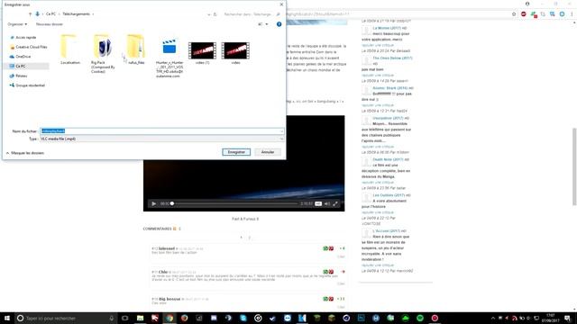Downvote the comment by Chlo
The image size is (577, 324).
331,272
